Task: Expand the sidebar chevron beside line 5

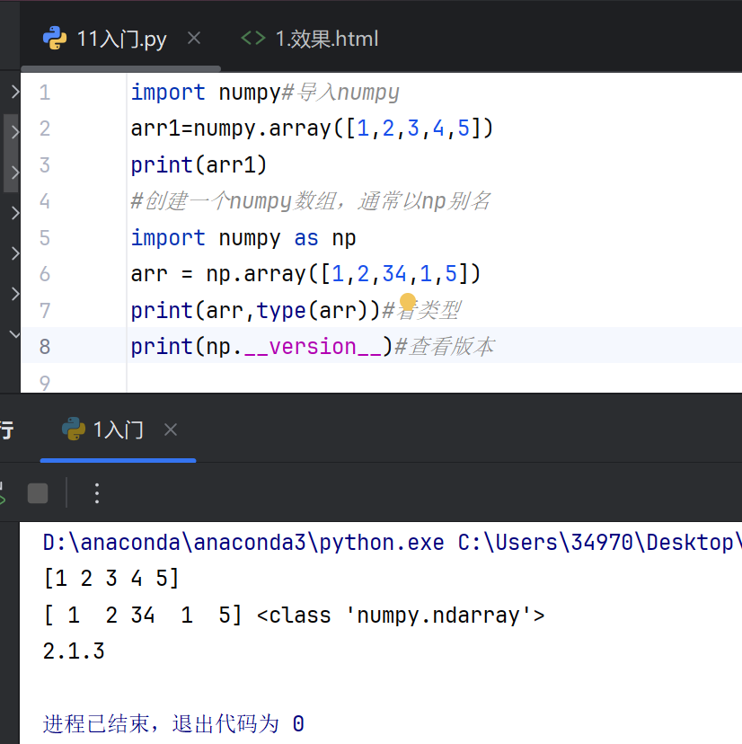Action: click(x=14, y=253)
